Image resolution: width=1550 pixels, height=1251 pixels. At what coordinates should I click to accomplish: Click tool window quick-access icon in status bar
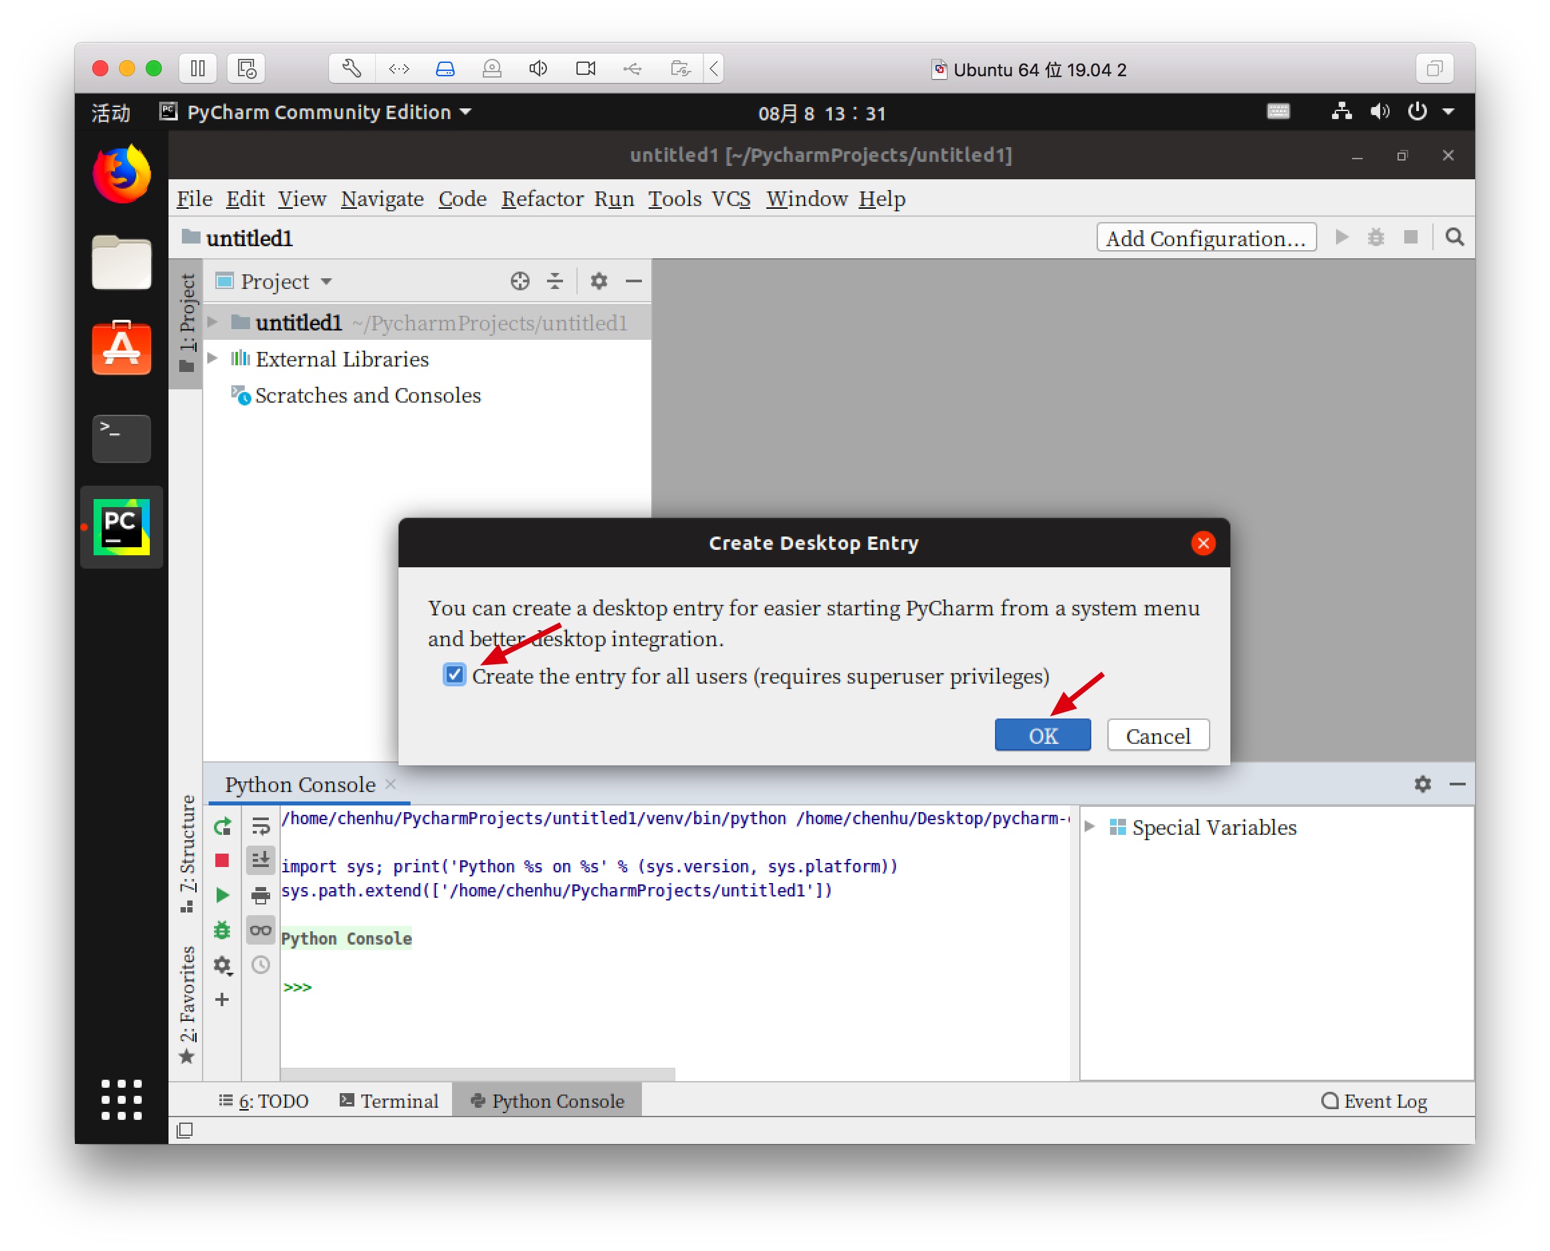tap(185, 1130)
